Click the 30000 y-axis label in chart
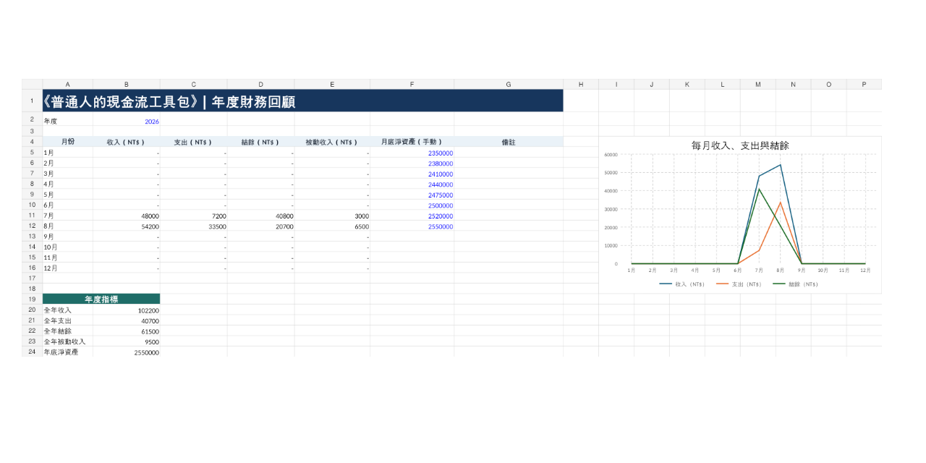The image size is (926, 463). (x=611, y=209)
